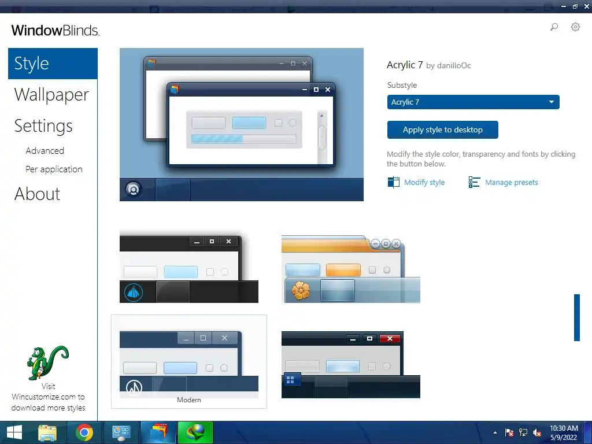Expand the Substyle Acrylic 7 dropdown
This screenshot has width=592, height=444.
(473, 102)
